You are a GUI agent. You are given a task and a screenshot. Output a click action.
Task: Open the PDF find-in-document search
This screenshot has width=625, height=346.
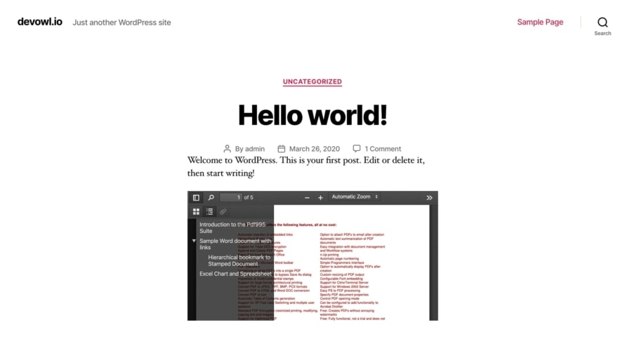pos(211,198)
